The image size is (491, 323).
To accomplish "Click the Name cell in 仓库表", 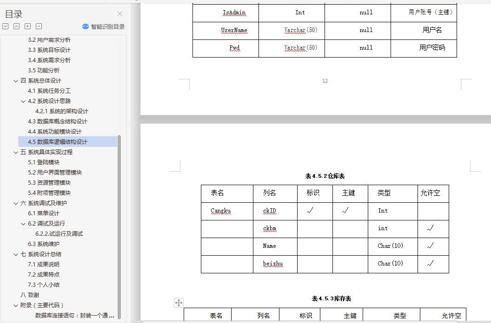I will [275, 246].
